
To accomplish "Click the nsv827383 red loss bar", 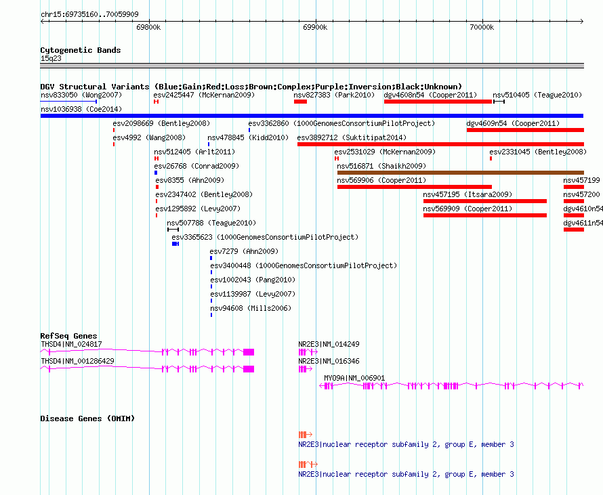I will point(300,102).
